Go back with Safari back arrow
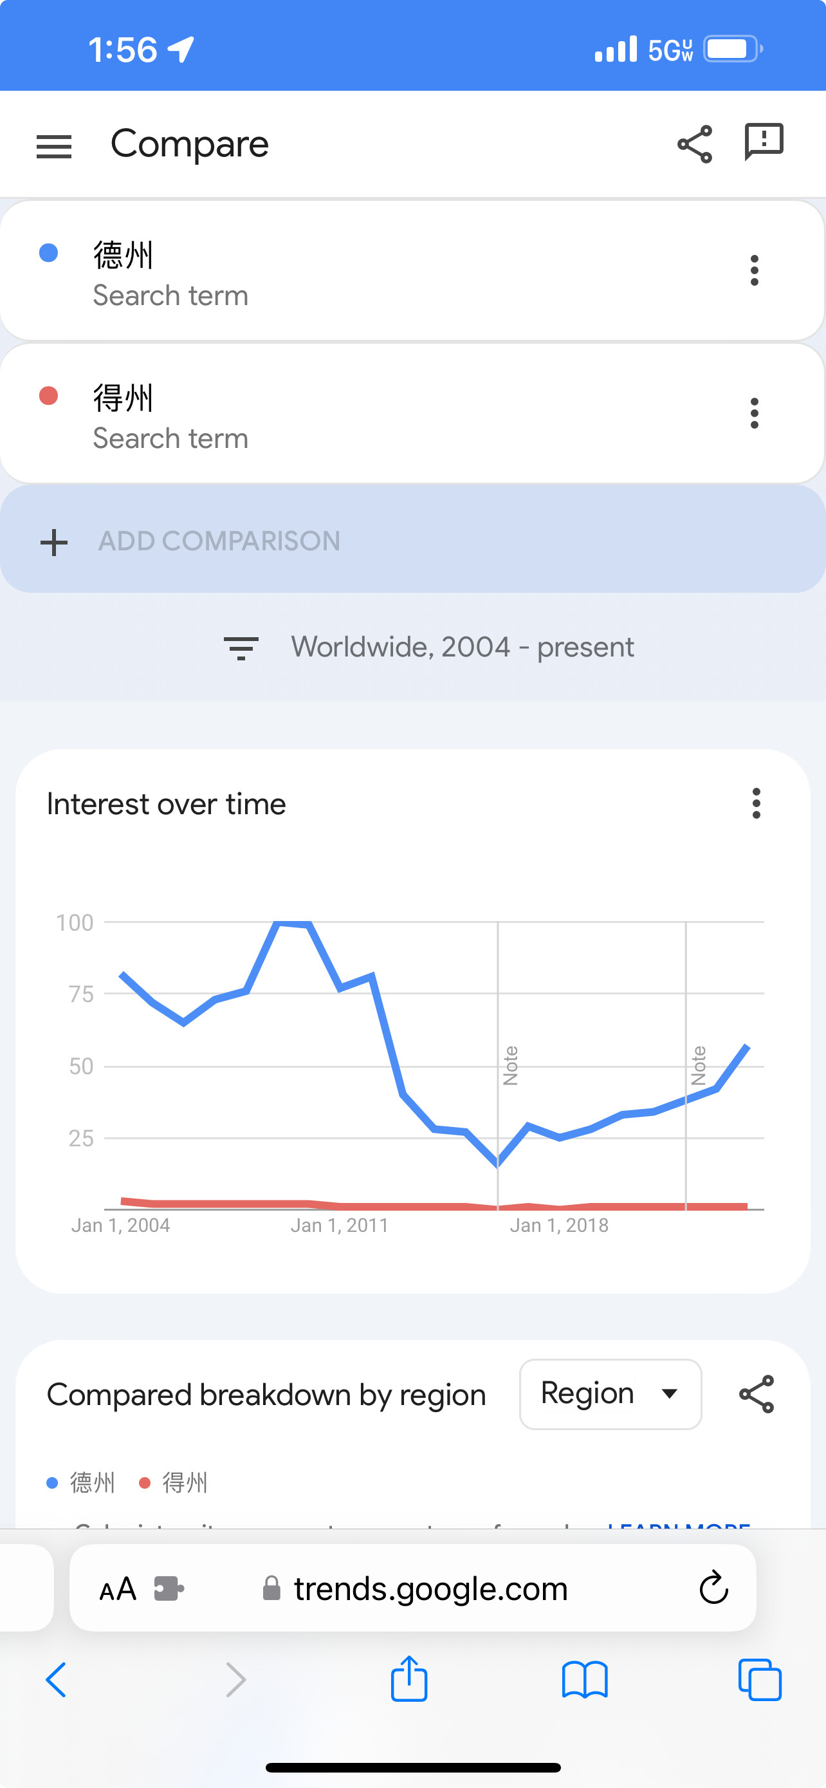The width and height of the screenshot is (826, 1788). (x=56, y=1681)
